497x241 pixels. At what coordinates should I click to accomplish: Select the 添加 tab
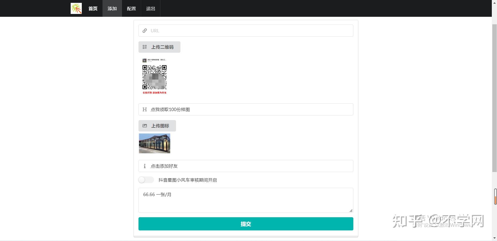click(x=112, y=8)
